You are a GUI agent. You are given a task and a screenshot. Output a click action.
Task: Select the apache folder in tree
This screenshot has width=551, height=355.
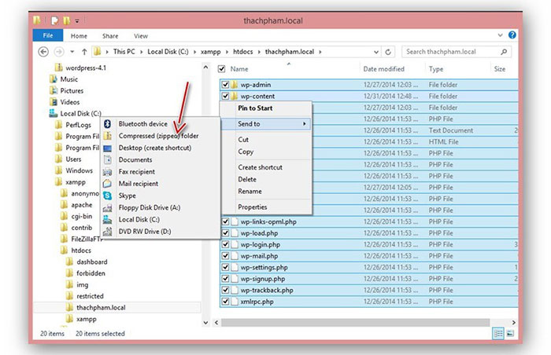(x=82, y=205)
